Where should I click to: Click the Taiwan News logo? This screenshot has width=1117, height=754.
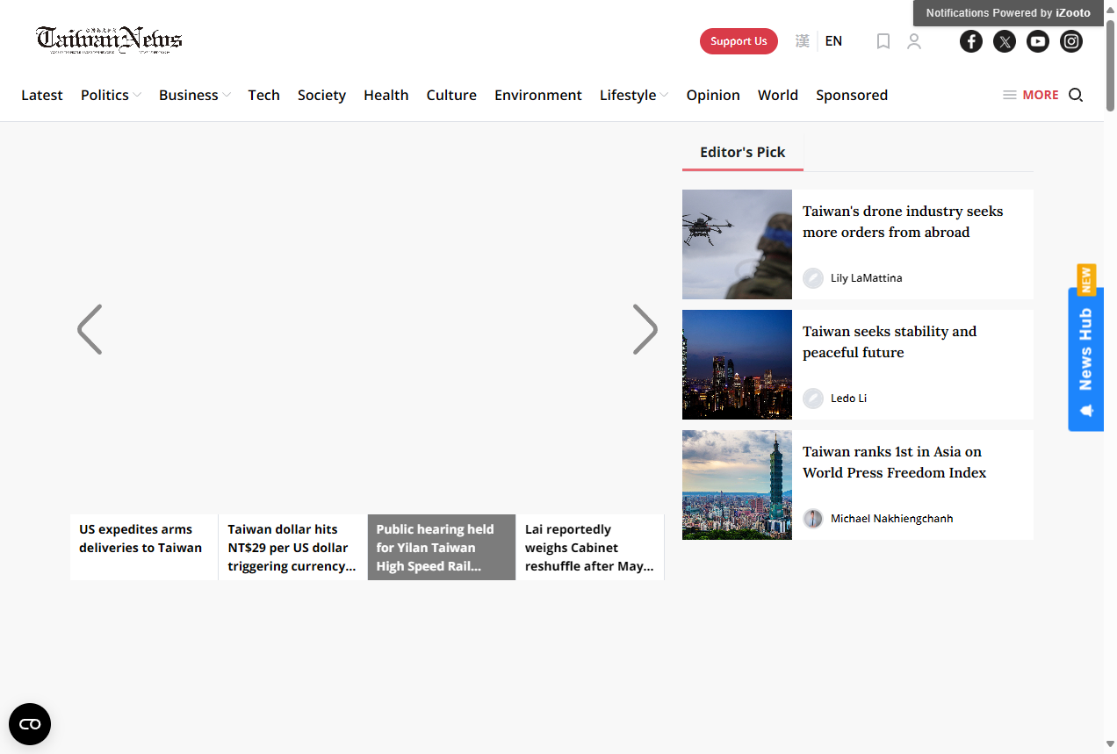(x=109, y=40)
